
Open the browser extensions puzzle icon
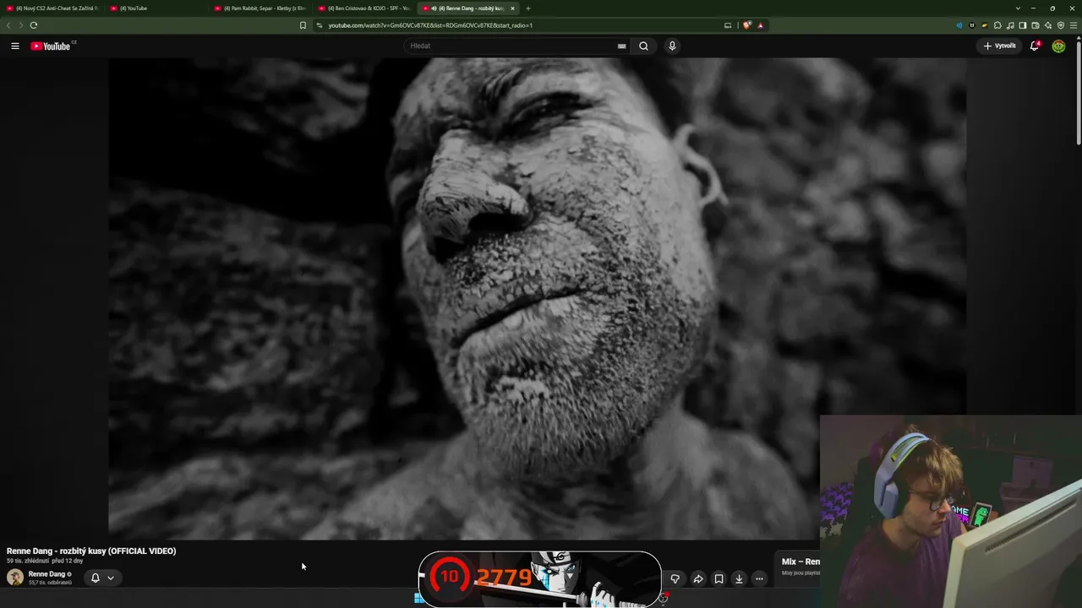(x=997, y=25)
